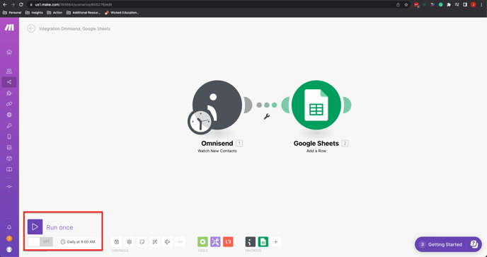The width and height of the screenshot is (487, 257).
Task: Click the 'Watch New Contacts' label
Action: tap(217, 151)
